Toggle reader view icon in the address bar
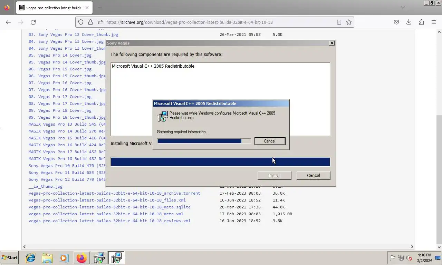The image size is (442, 265). [339, 22]
